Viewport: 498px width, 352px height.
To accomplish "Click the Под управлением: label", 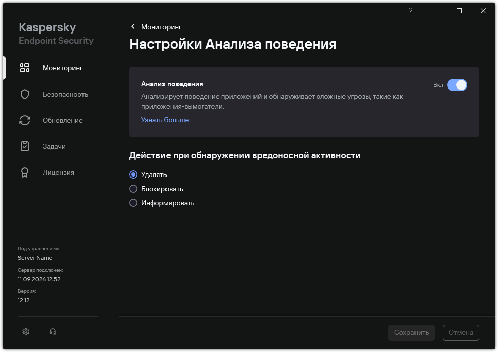I will click(39, 249).
